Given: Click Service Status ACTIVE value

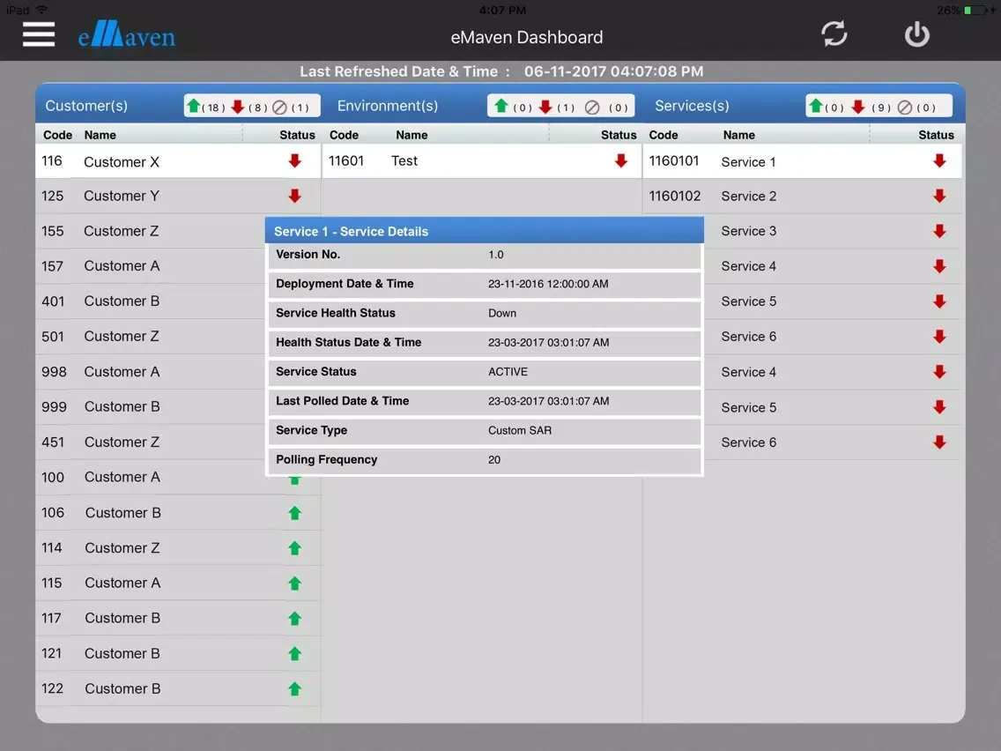Looking at the screenshot, I should (508, 372).
